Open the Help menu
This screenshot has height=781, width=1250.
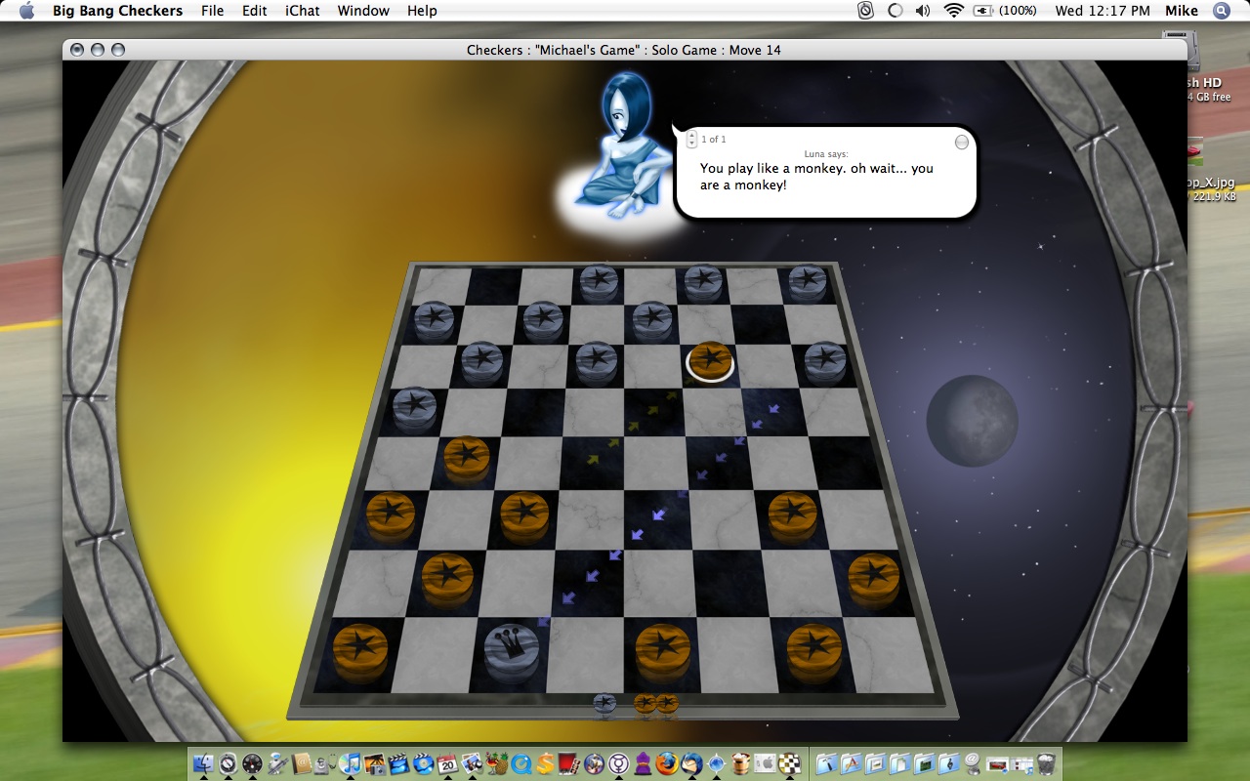click(422, 11)
